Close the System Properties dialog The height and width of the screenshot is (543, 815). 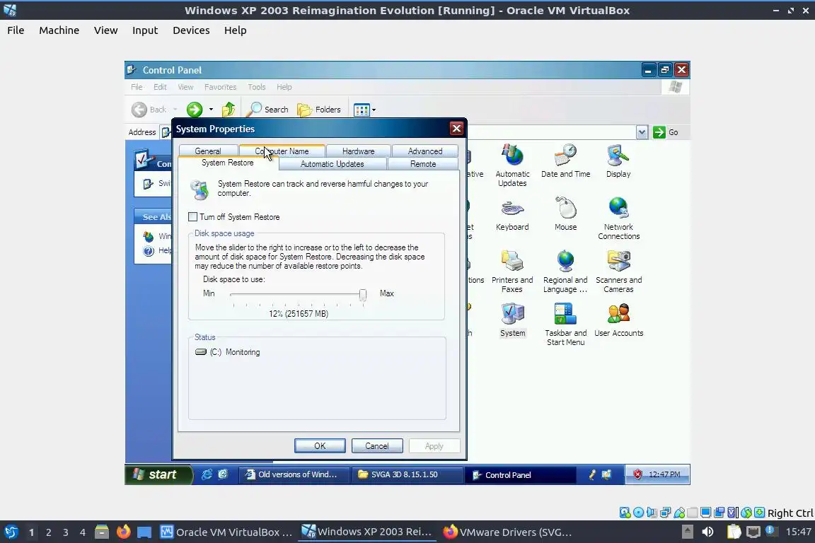click(456, 129)
